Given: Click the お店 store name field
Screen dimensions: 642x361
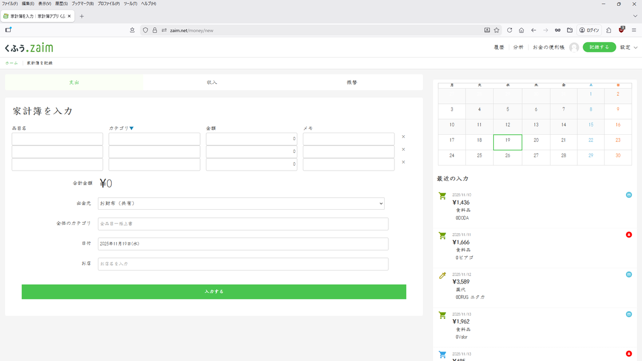Looking at the screenshot, I should [x=243, y=264].
